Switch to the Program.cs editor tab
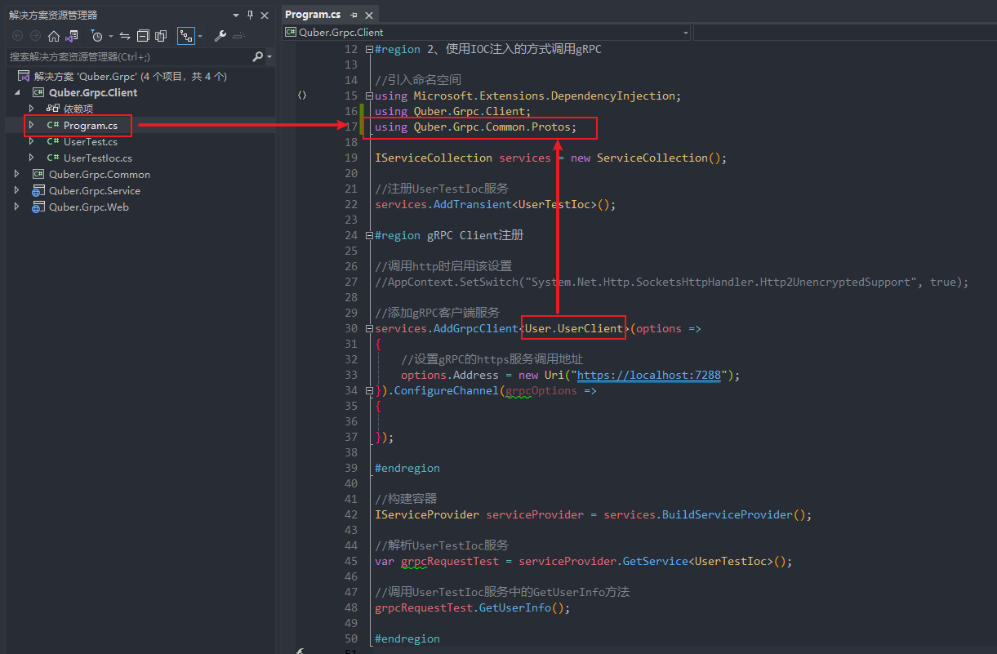This screenshot has height=654, width=997. tap(313, 15)
